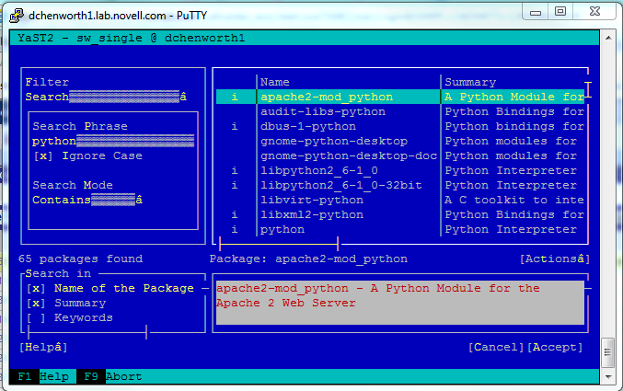Click the package description text area
The height and width of the screenshot is (391, 623).
coord(400,303)
